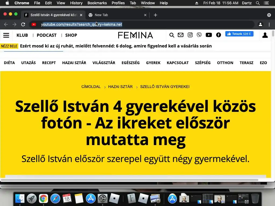Click the PODCAST link
275x206 pixels.
pyautogui.click(x=47, y=35)
